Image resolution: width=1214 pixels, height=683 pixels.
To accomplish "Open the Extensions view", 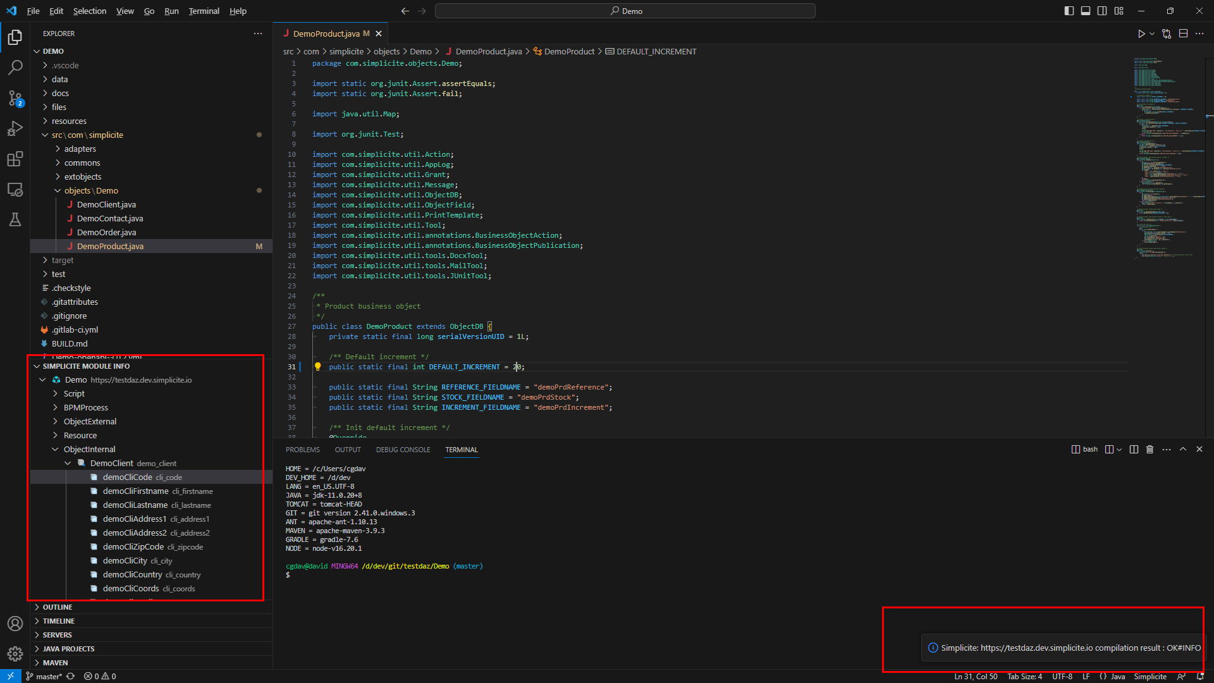I will 15,159.
